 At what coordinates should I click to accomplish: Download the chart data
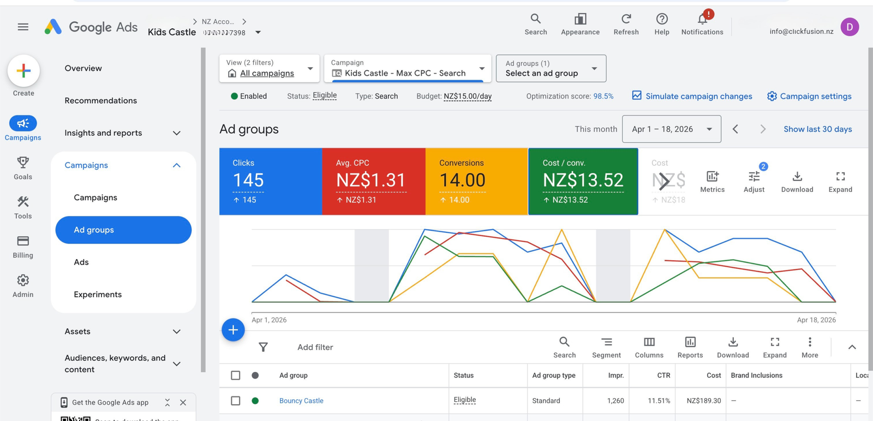(x=797, y=182)
